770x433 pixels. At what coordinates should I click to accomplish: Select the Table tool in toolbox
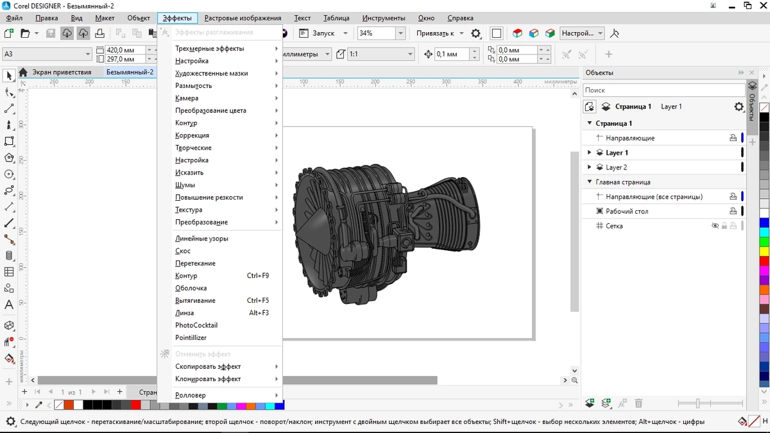point(9,272)
